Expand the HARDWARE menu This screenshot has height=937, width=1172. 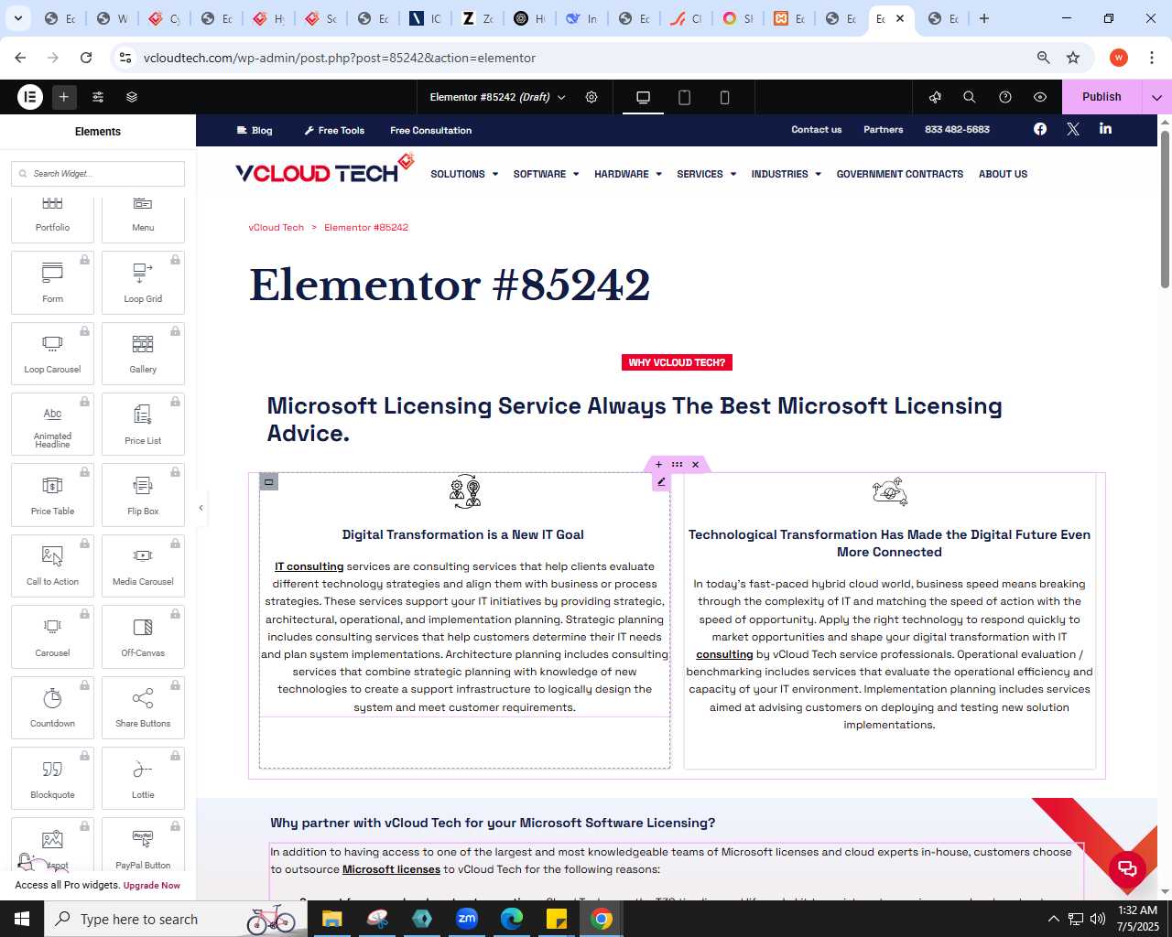(x=628, y=174)
